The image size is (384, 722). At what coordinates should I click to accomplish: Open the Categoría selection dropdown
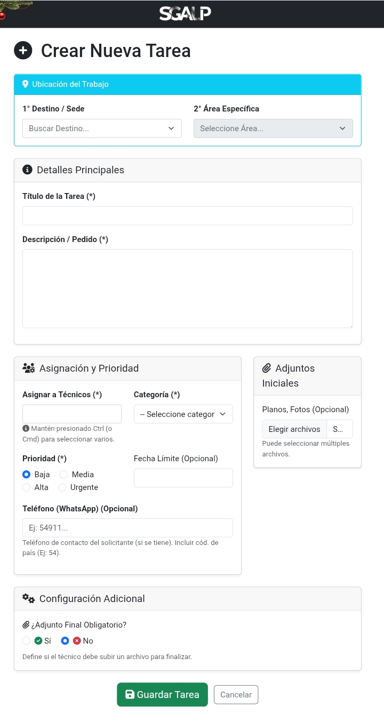pyautogui.click(x=183, y=414)
